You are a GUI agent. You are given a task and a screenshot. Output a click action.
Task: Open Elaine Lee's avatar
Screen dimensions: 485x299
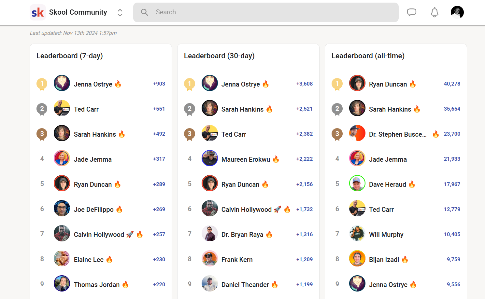(x=62, y=258)
